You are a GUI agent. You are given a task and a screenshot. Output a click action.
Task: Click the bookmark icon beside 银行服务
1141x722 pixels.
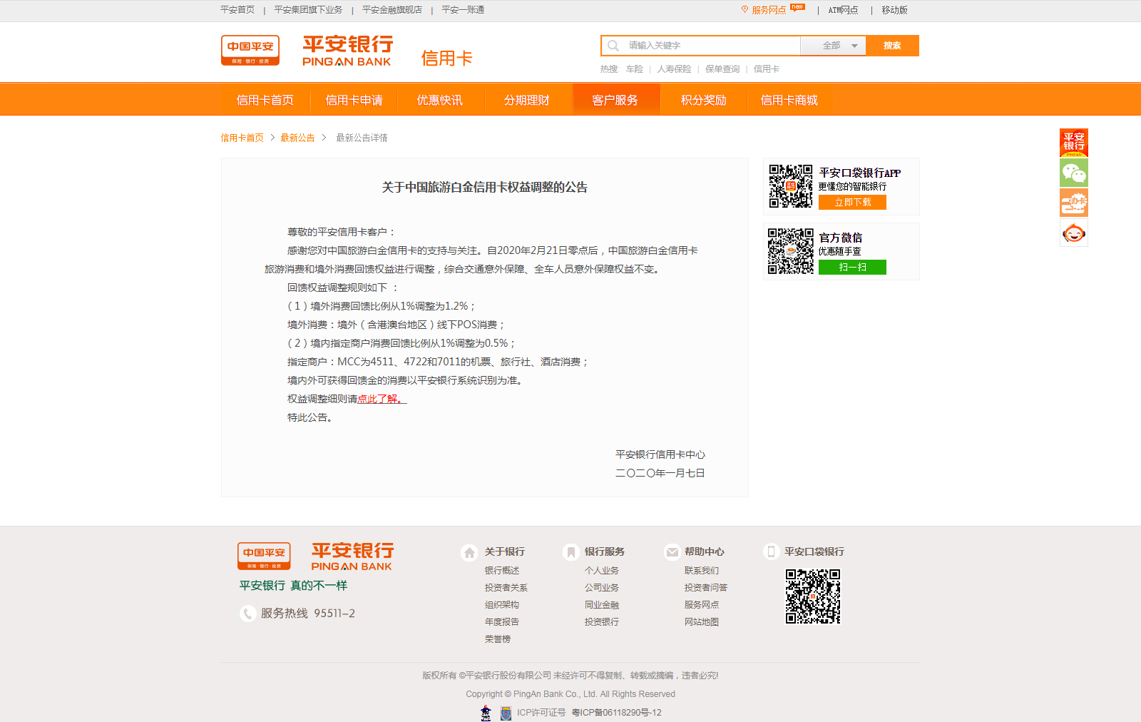pos(570,552)
